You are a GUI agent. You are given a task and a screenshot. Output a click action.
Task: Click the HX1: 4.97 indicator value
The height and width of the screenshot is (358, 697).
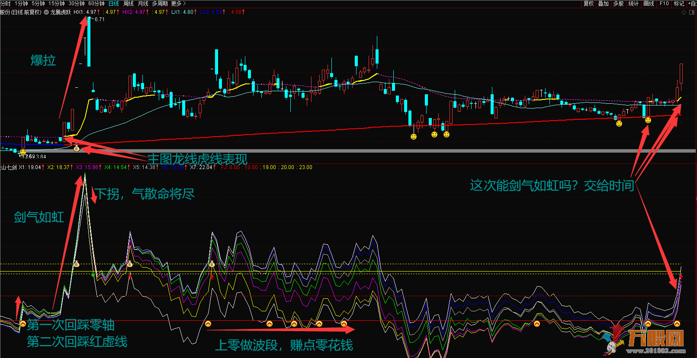pyautogui.click(x=85, y=12)
